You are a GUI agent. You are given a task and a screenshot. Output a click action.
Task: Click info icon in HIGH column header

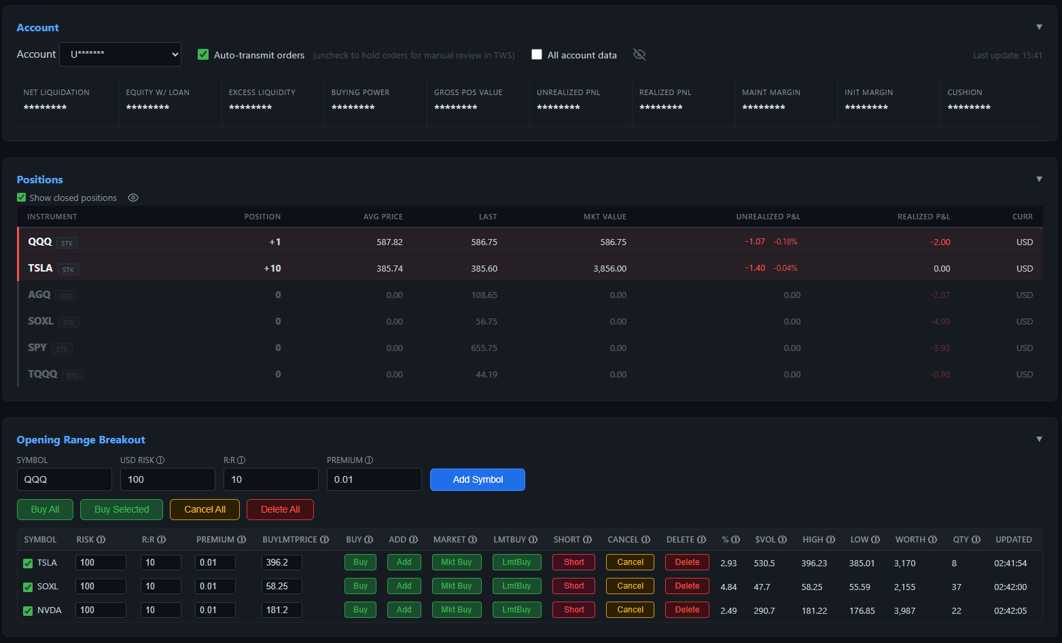point(831,540)
